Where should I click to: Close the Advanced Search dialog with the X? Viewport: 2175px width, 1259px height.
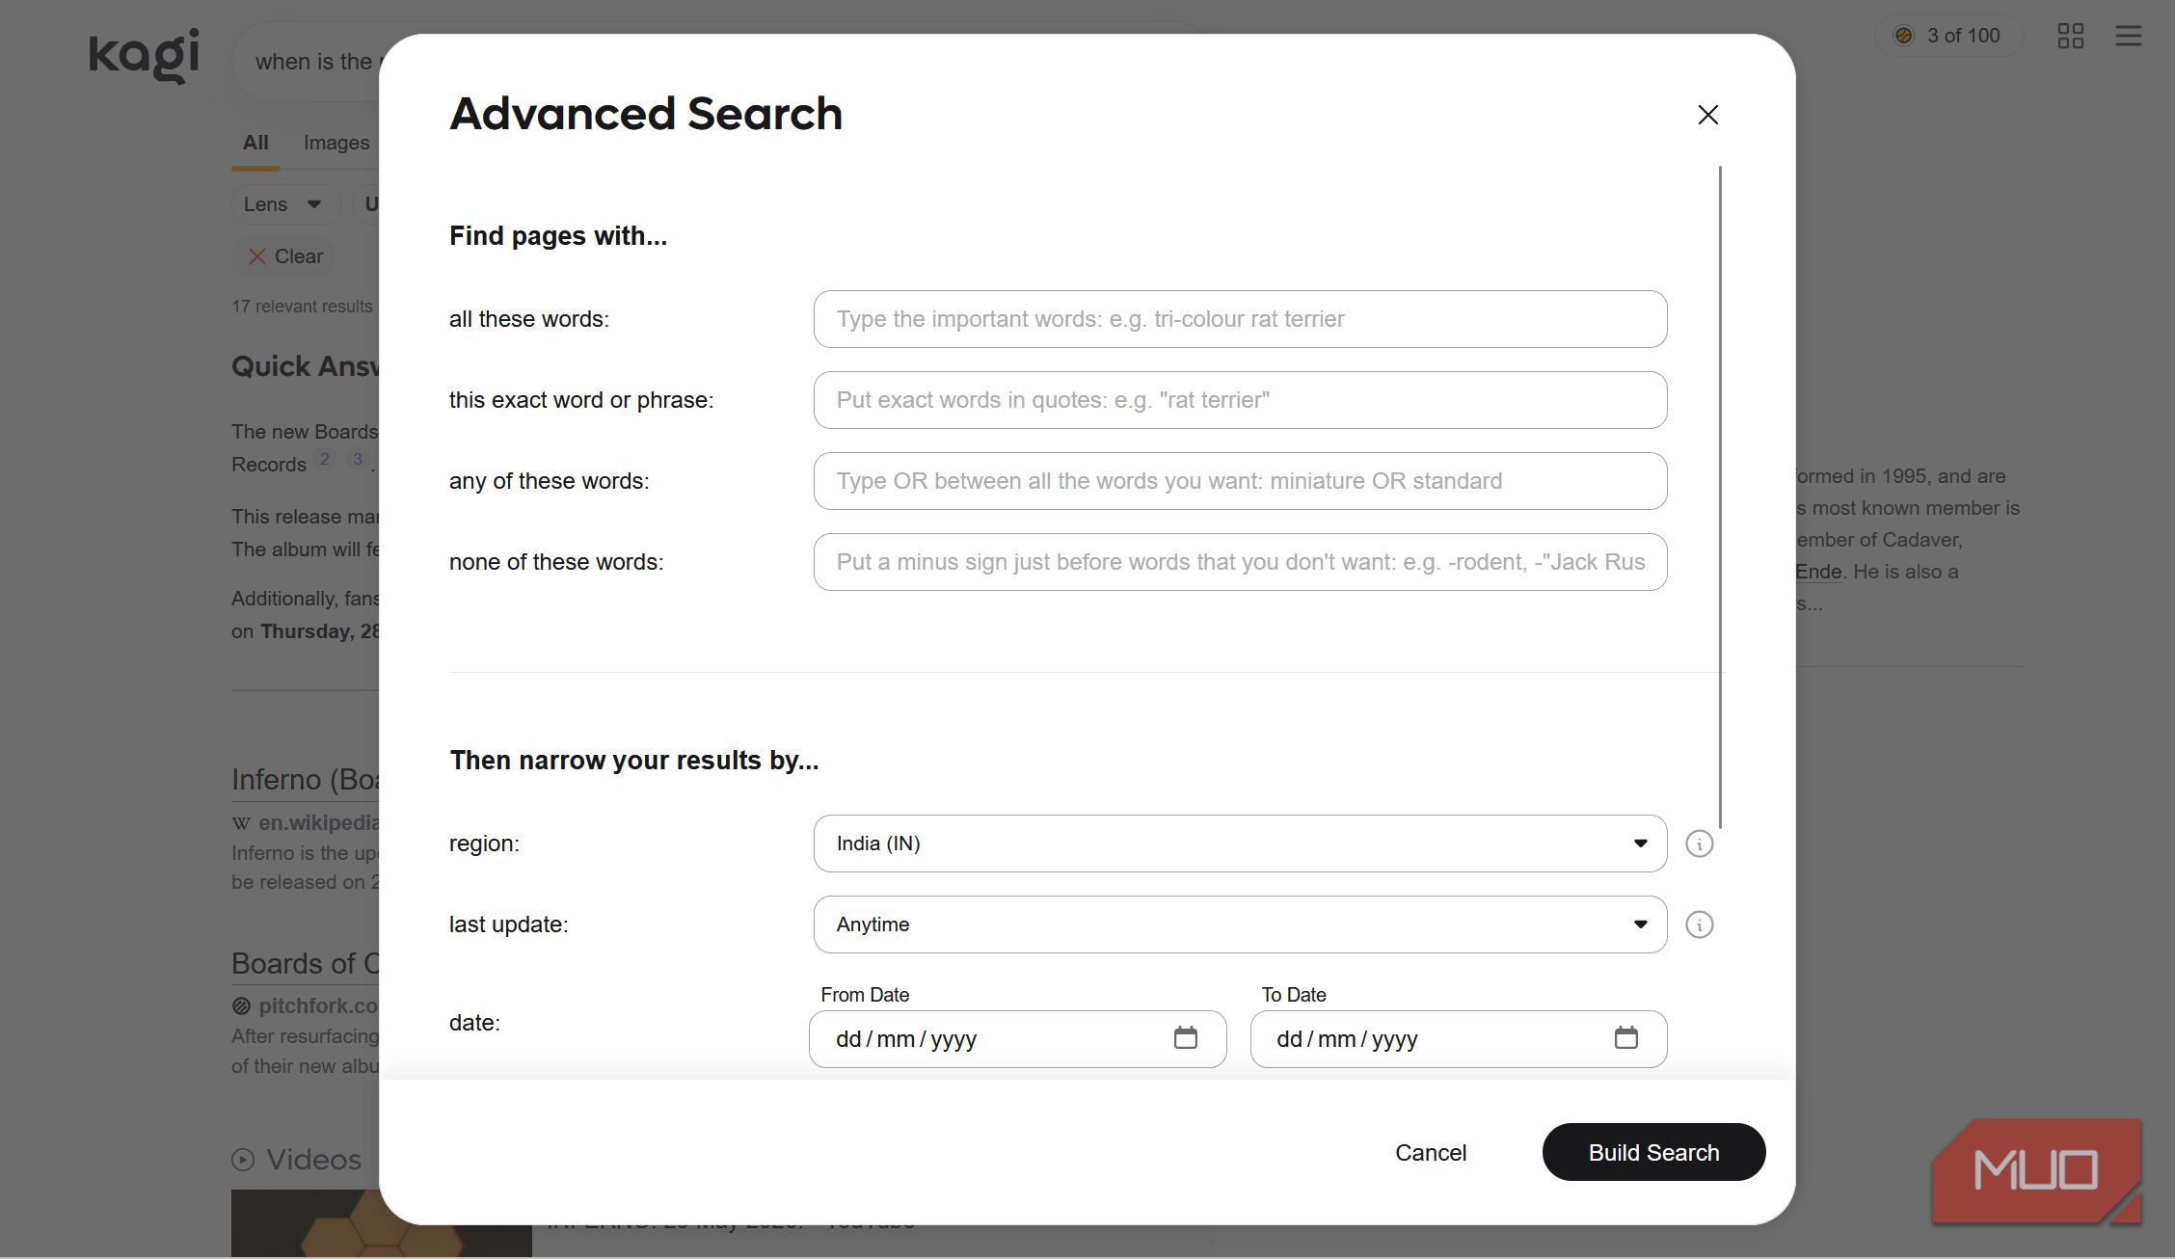1707,115
